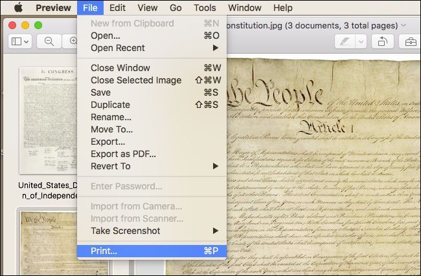Open the Tools menu

(x=205, y=8)
